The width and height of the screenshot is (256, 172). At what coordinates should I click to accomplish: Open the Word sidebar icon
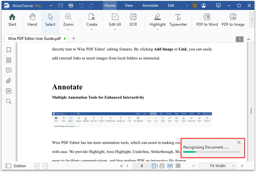[8, 91]
